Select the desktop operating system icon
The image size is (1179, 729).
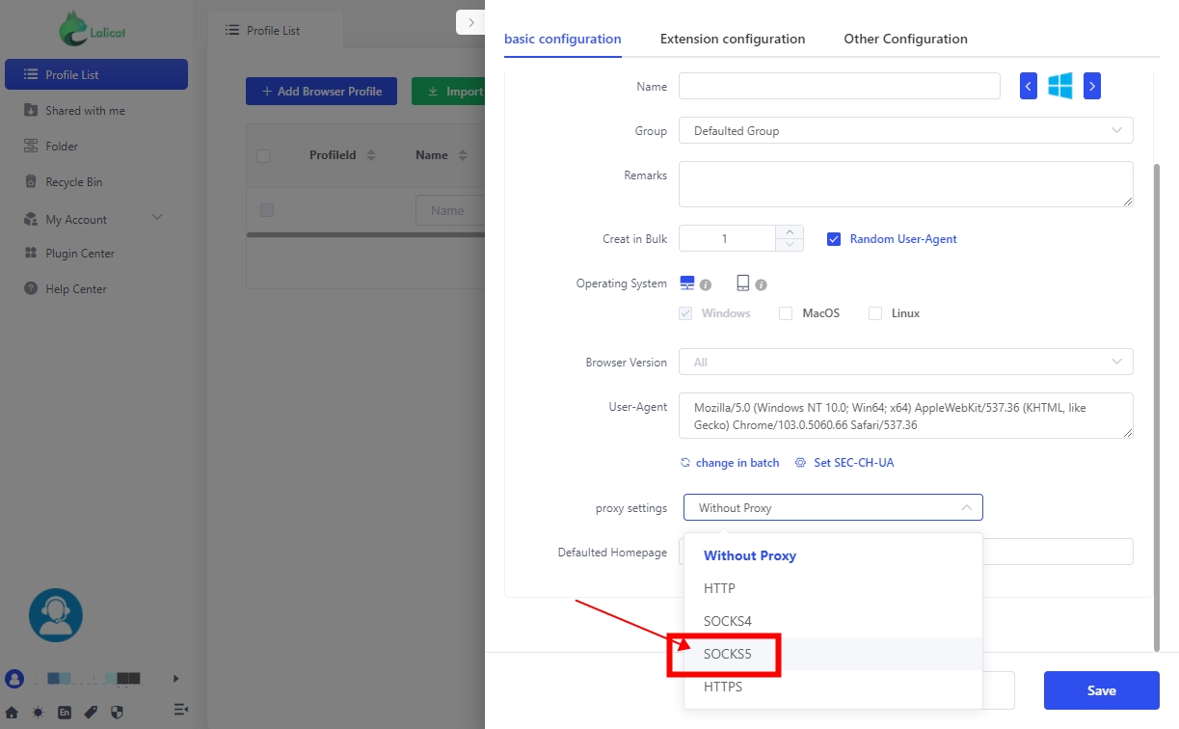pyautogui.click(x=687, y=283)
